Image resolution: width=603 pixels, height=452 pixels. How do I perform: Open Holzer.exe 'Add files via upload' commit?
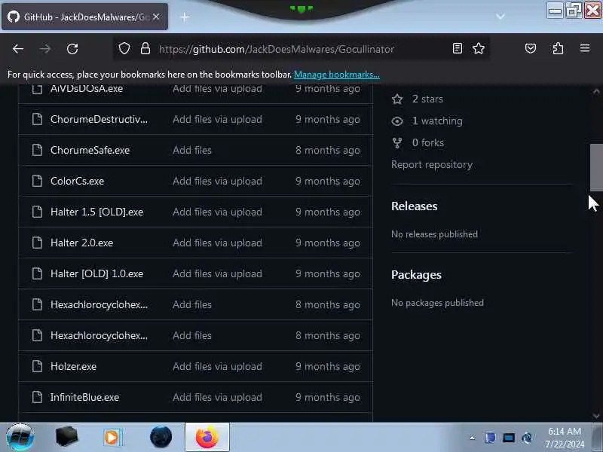[x=217, y=366]
